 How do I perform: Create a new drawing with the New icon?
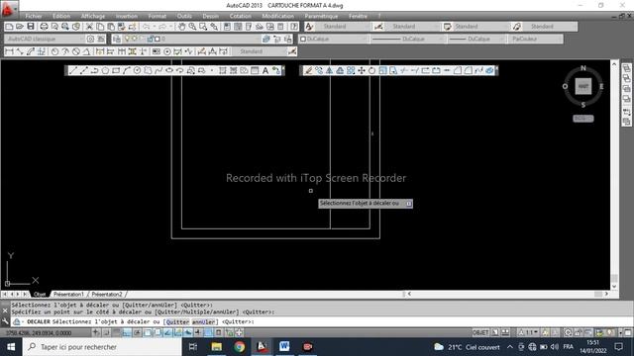click(9, 27)
